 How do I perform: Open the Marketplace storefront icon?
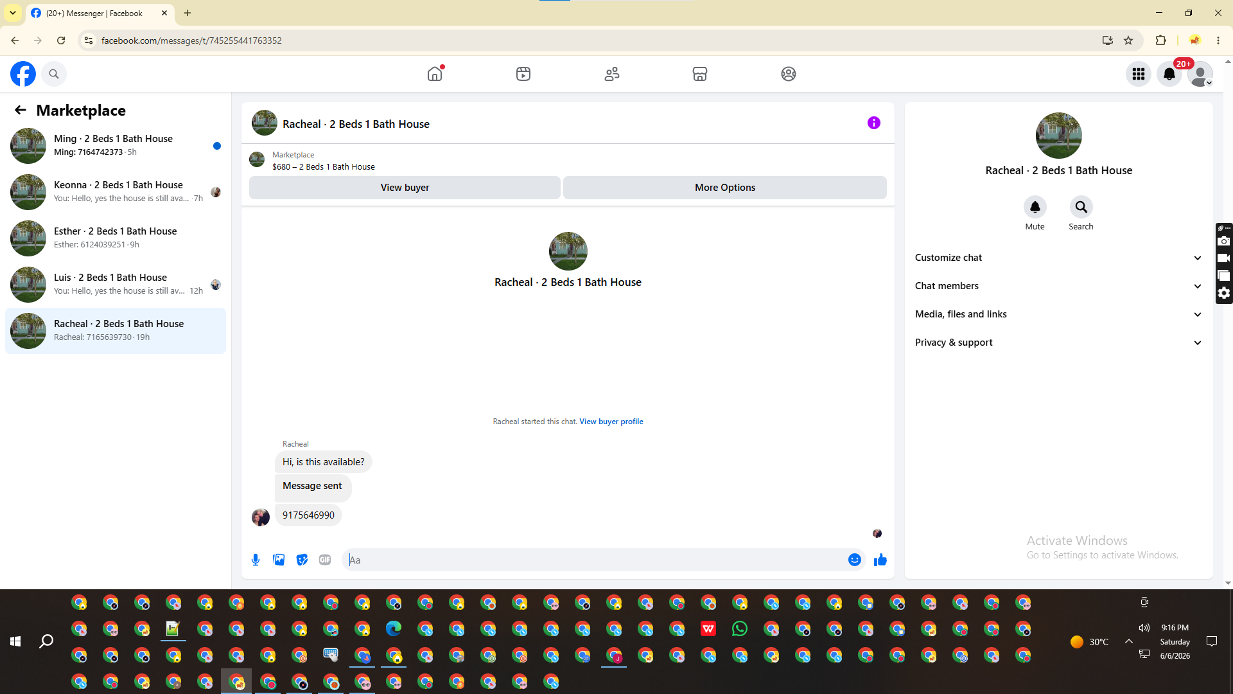(700, 74)
